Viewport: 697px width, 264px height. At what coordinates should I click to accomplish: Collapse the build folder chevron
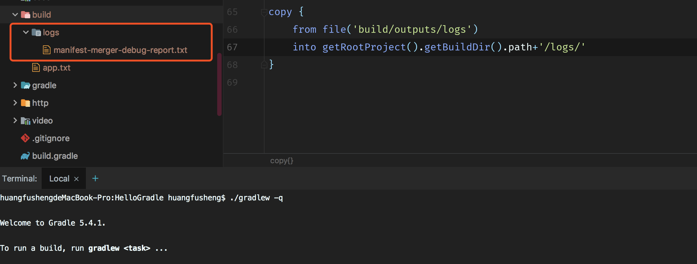15,14
